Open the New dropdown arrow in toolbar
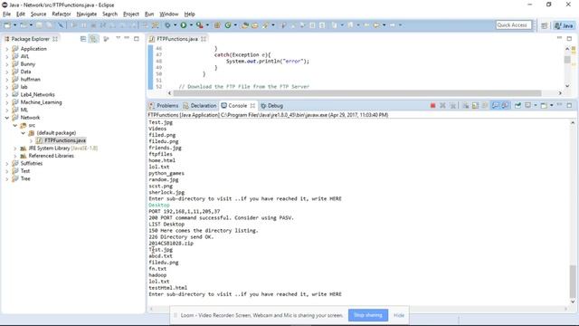The height and width of the screenshot is (326, 579). pyautogui.click(x=14, y=25)
